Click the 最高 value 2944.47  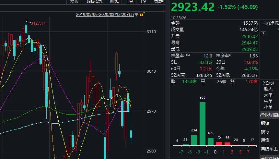click(250, 43)
